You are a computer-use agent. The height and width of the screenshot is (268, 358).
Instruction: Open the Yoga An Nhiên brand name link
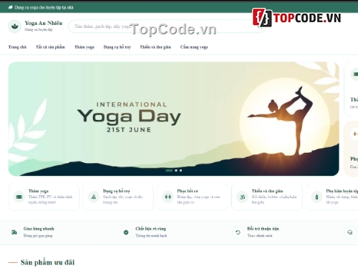tap(44, 23)
